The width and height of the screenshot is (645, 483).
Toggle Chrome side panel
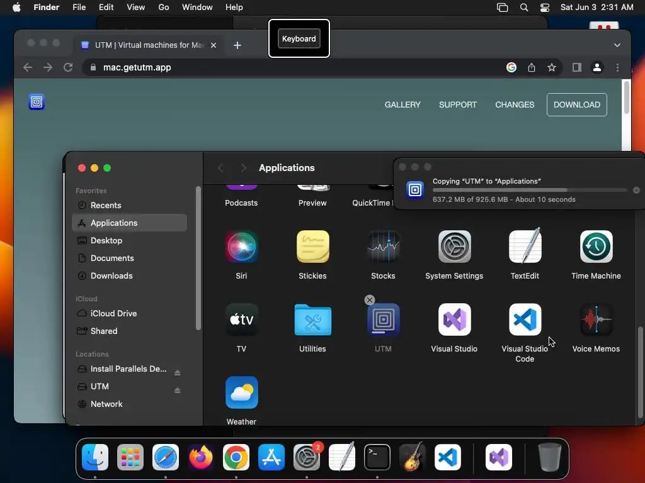tap(577, 67)
